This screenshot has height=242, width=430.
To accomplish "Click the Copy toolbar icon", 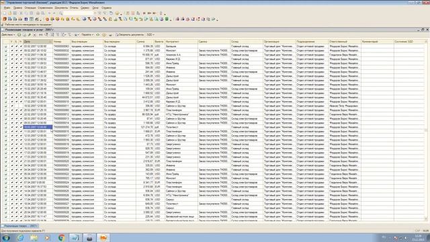I will 26,13.
